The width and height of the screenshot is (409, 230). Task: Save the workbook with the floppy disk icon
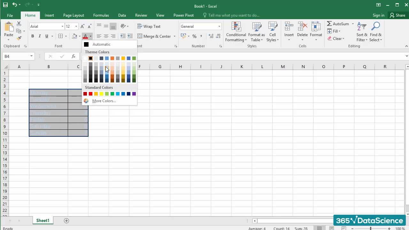[x=5, y=5]
